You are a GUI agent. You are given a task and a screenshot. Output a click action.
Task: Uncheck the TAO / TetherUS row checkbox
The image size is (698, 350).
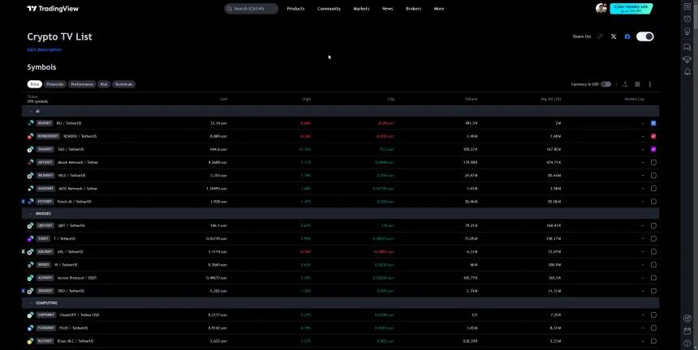[x=653, y=149]
